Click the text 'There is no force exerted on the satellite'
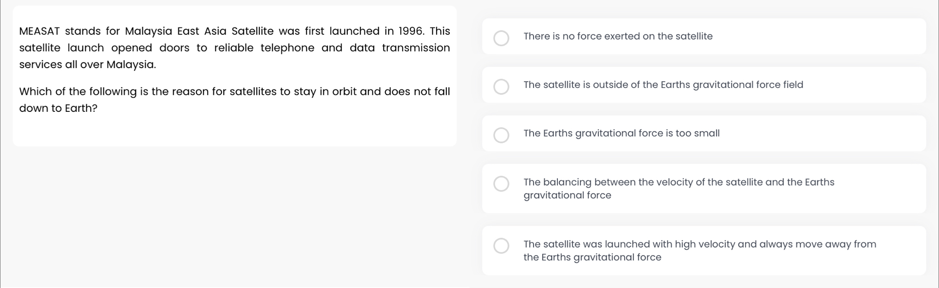939x288 pixels. [x=618, y=36]
